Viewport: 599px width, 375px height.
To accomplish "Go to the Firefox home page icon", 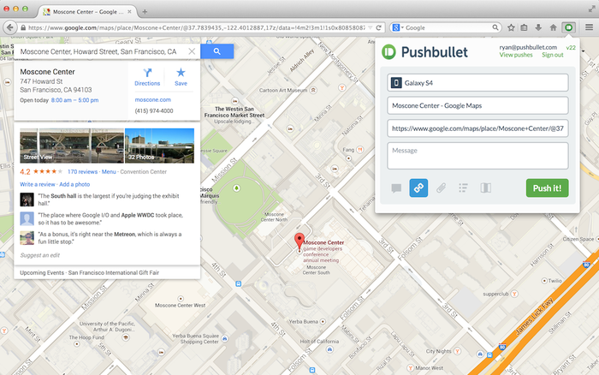I will coord(553,27).
